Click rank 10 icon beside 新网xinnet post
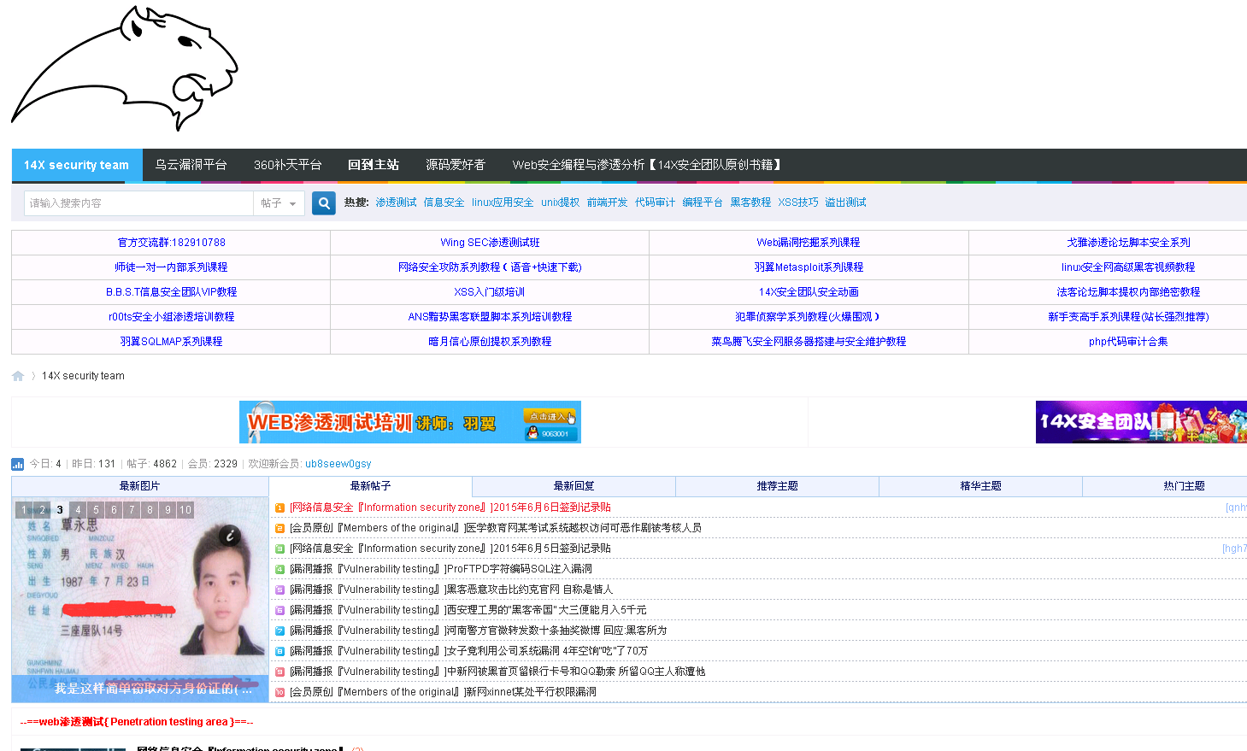The height and width of the screenshot is (751, 1247). (x=279, y=692)
